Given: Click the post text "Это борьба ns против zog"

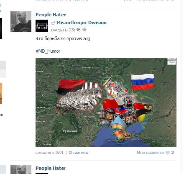Looking at the screenshot, I should coord(63,38).
